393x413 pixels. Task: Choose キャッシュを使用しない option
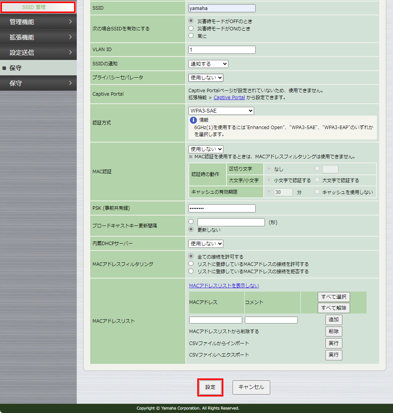(318, 192)
